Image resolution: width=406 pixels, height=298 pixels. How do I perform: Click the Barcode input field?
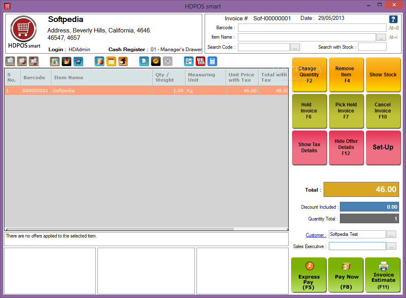[312, 28]
